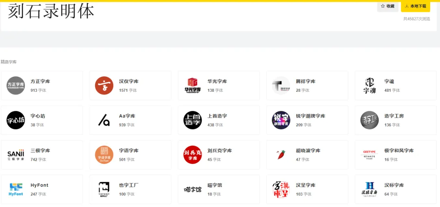This screenshot has width=440, height=207.
Task: Click the 28 字体 count
Action: (302, 91)
